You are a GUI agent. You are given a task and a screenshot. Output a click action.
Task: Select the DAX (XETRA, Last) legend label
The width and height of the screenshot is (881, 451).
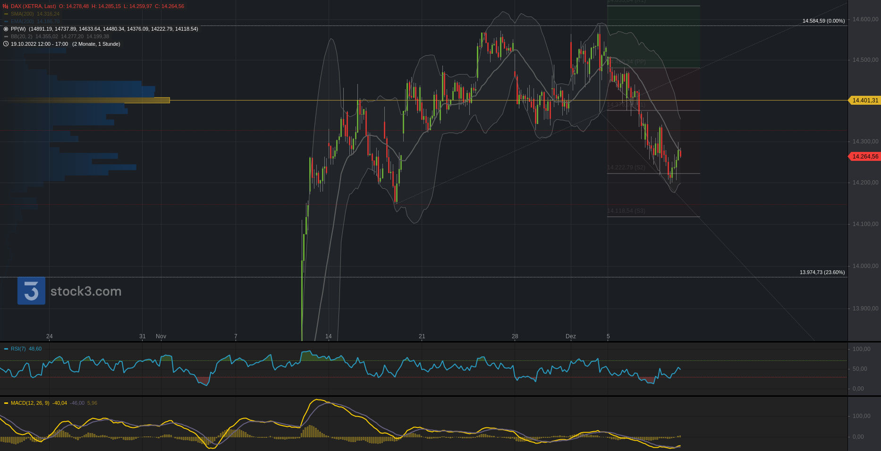[x=34, y=6]
